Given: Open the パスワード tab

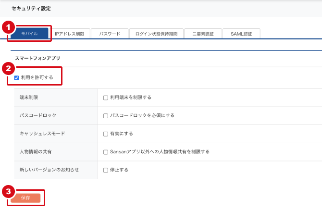Looking at the screenshot, I should pyautogui.click(x=109, y=34).
